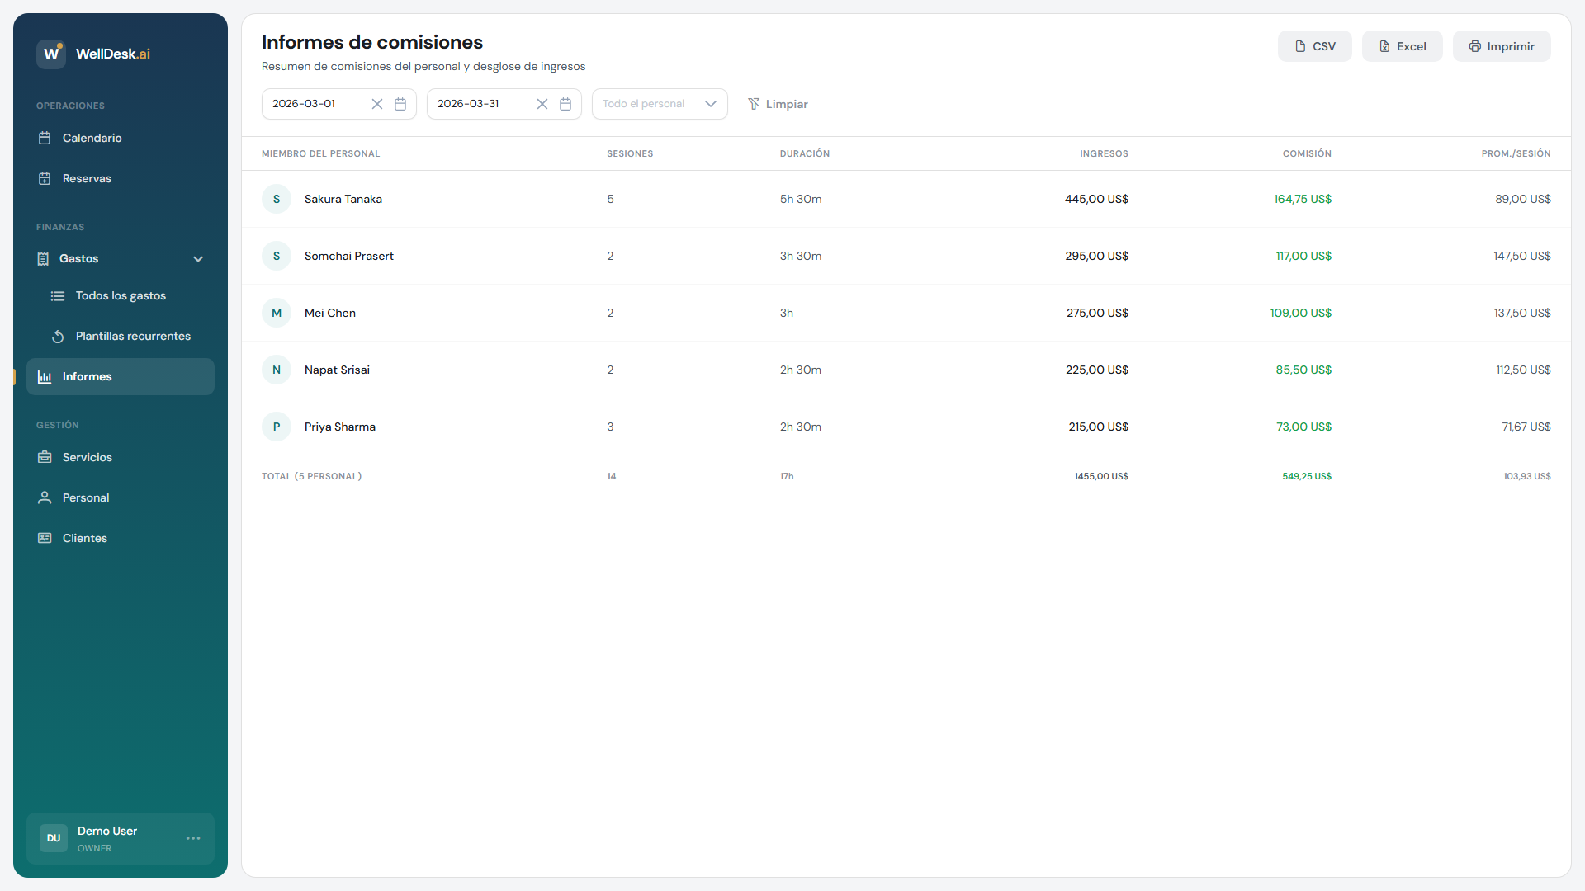1585x891 pixels.
Task: Export the report as CSV
Action: 1314,46
